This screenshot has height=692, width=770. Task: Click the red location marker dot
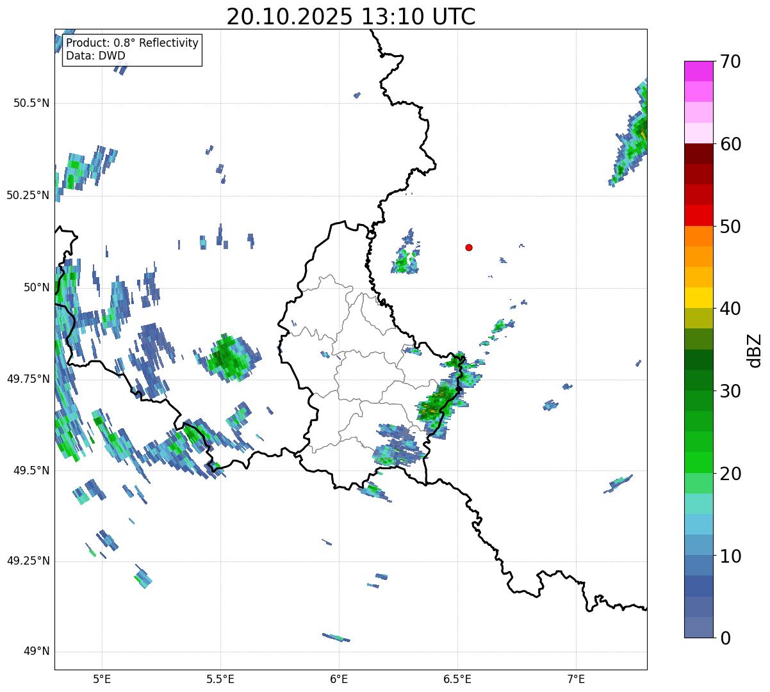coord(469,248)
